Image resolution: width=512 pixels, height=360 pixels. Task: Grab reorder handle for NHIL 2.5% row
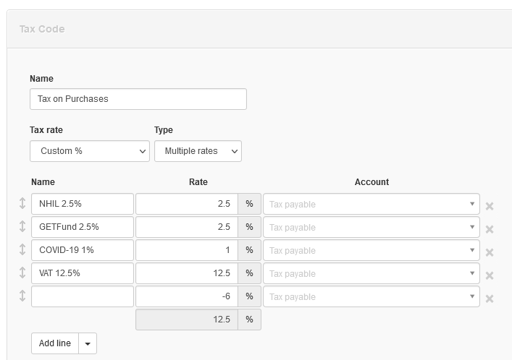[22, 203]
